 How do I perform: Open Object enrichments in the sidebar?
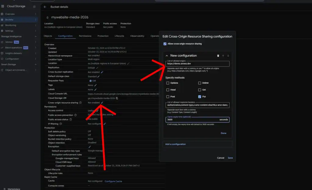(15, 70)
